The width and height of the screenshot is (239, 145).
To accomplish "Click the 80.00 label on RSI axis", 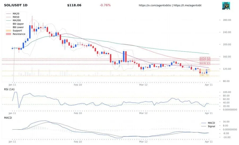I will click(226, 96).
